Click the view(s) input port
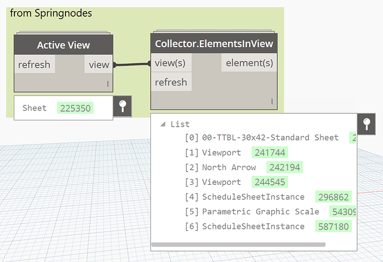The image size is (383, 262). click(171, 63)
